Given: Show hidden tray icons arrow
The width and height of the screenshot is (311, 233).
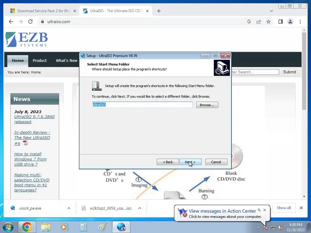Looking at the screenshot, I should [x=258, y=228].
